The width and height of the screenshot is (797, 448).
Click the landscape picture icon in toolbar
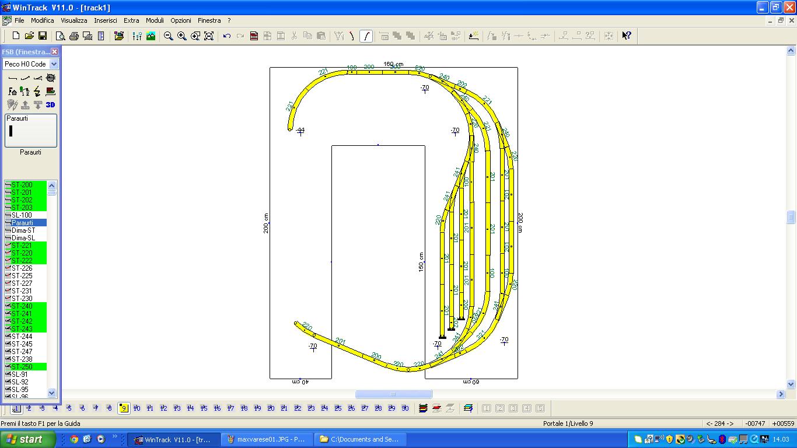[x=151, y=36]
